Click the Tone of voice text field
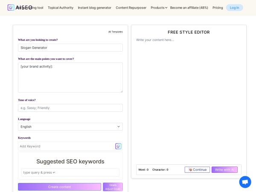256x192 pixels. click(70, 108)
